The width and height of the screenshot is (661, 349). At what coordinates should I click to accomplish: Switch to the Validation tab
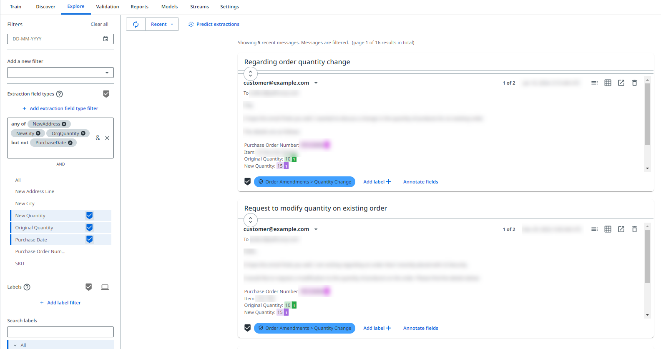click(108, 7)
